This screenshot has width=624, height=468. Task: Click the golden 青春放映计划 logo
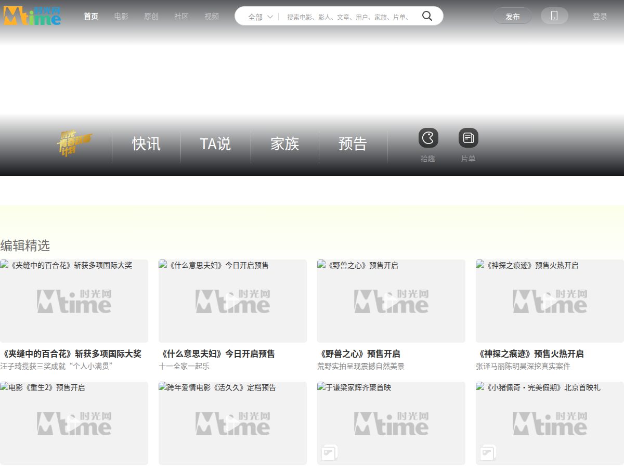tap(74, 144)
